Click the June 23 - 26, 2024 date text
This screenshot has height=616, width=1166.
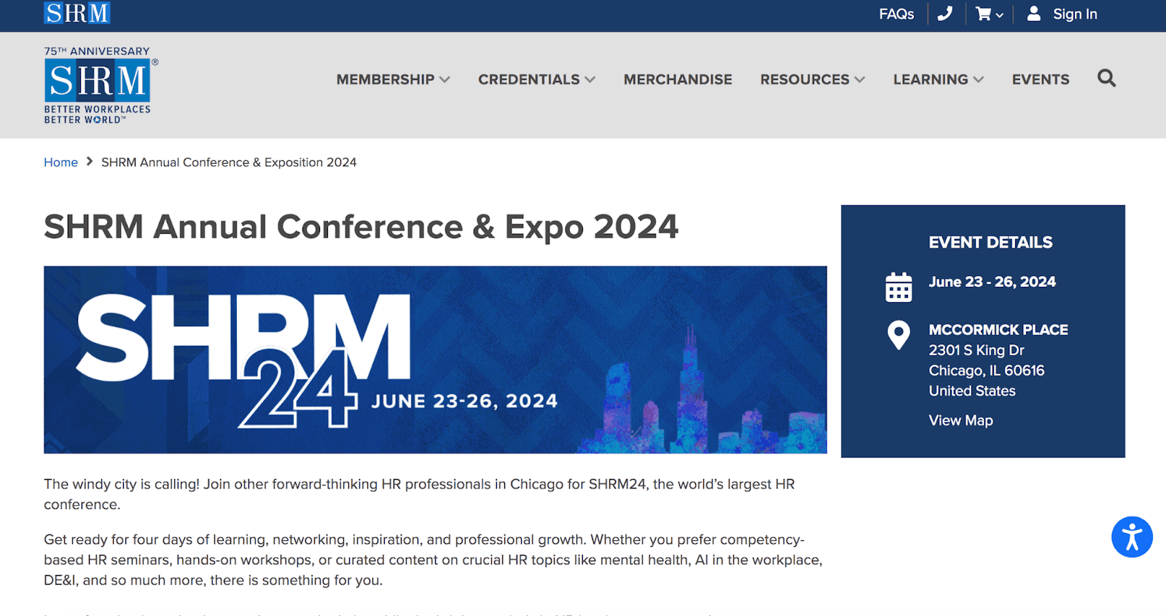[992, 282]
